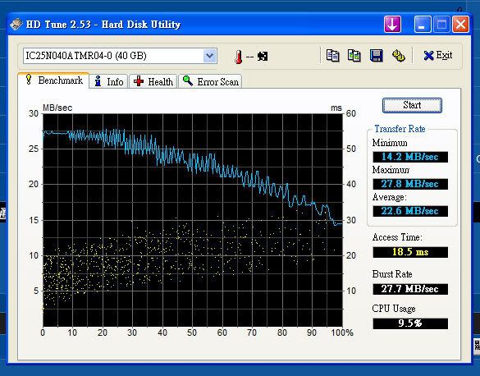Click the copy text results icon
Screen dimensions: 480x376
[x=332, y=56]
